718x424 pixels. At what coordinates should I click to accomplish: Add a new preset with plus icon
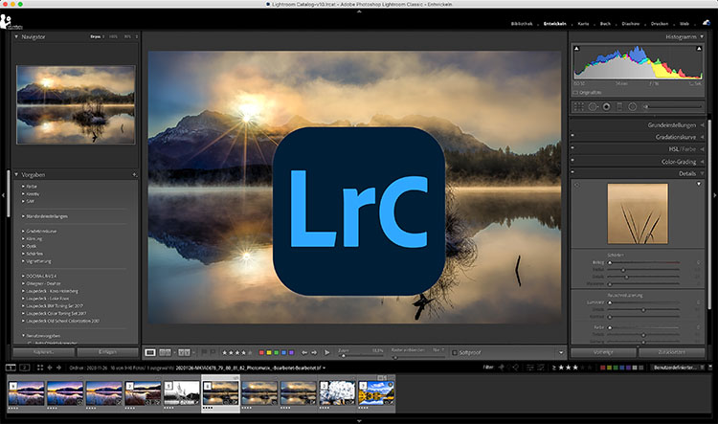click(134, 174)
